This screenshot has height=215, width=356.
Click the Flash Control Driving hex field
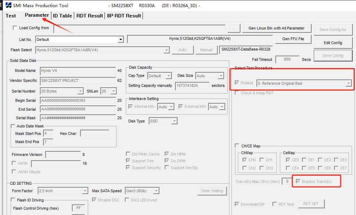78,208
